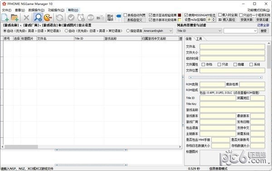The height and width of the screenshot is (171, 272).
Task: Click the splitter bar below the table
Action: pyautogui.click(x=91, y=150)
